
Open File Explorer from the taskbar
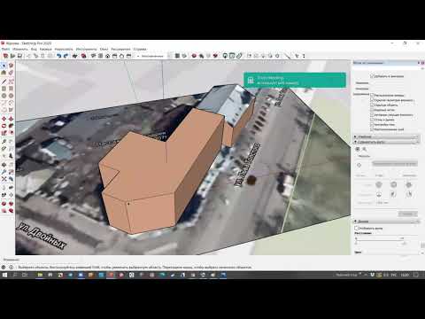(x=40, y=275)
